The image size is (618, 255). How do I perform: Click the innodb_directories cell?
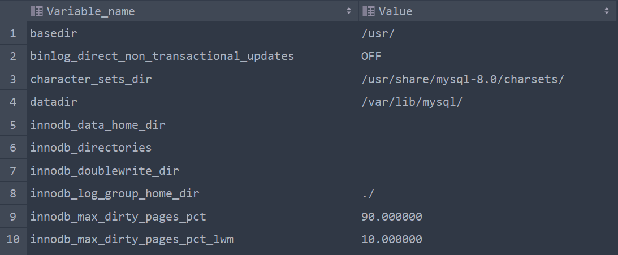pyautogui.click(x=91, y=148)
